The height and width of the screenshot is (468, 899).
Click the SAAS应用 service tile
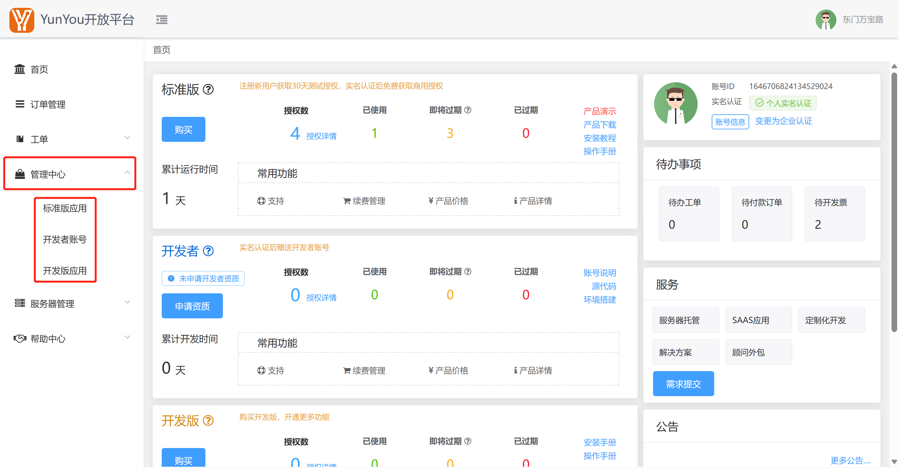(x=759, y=320)
